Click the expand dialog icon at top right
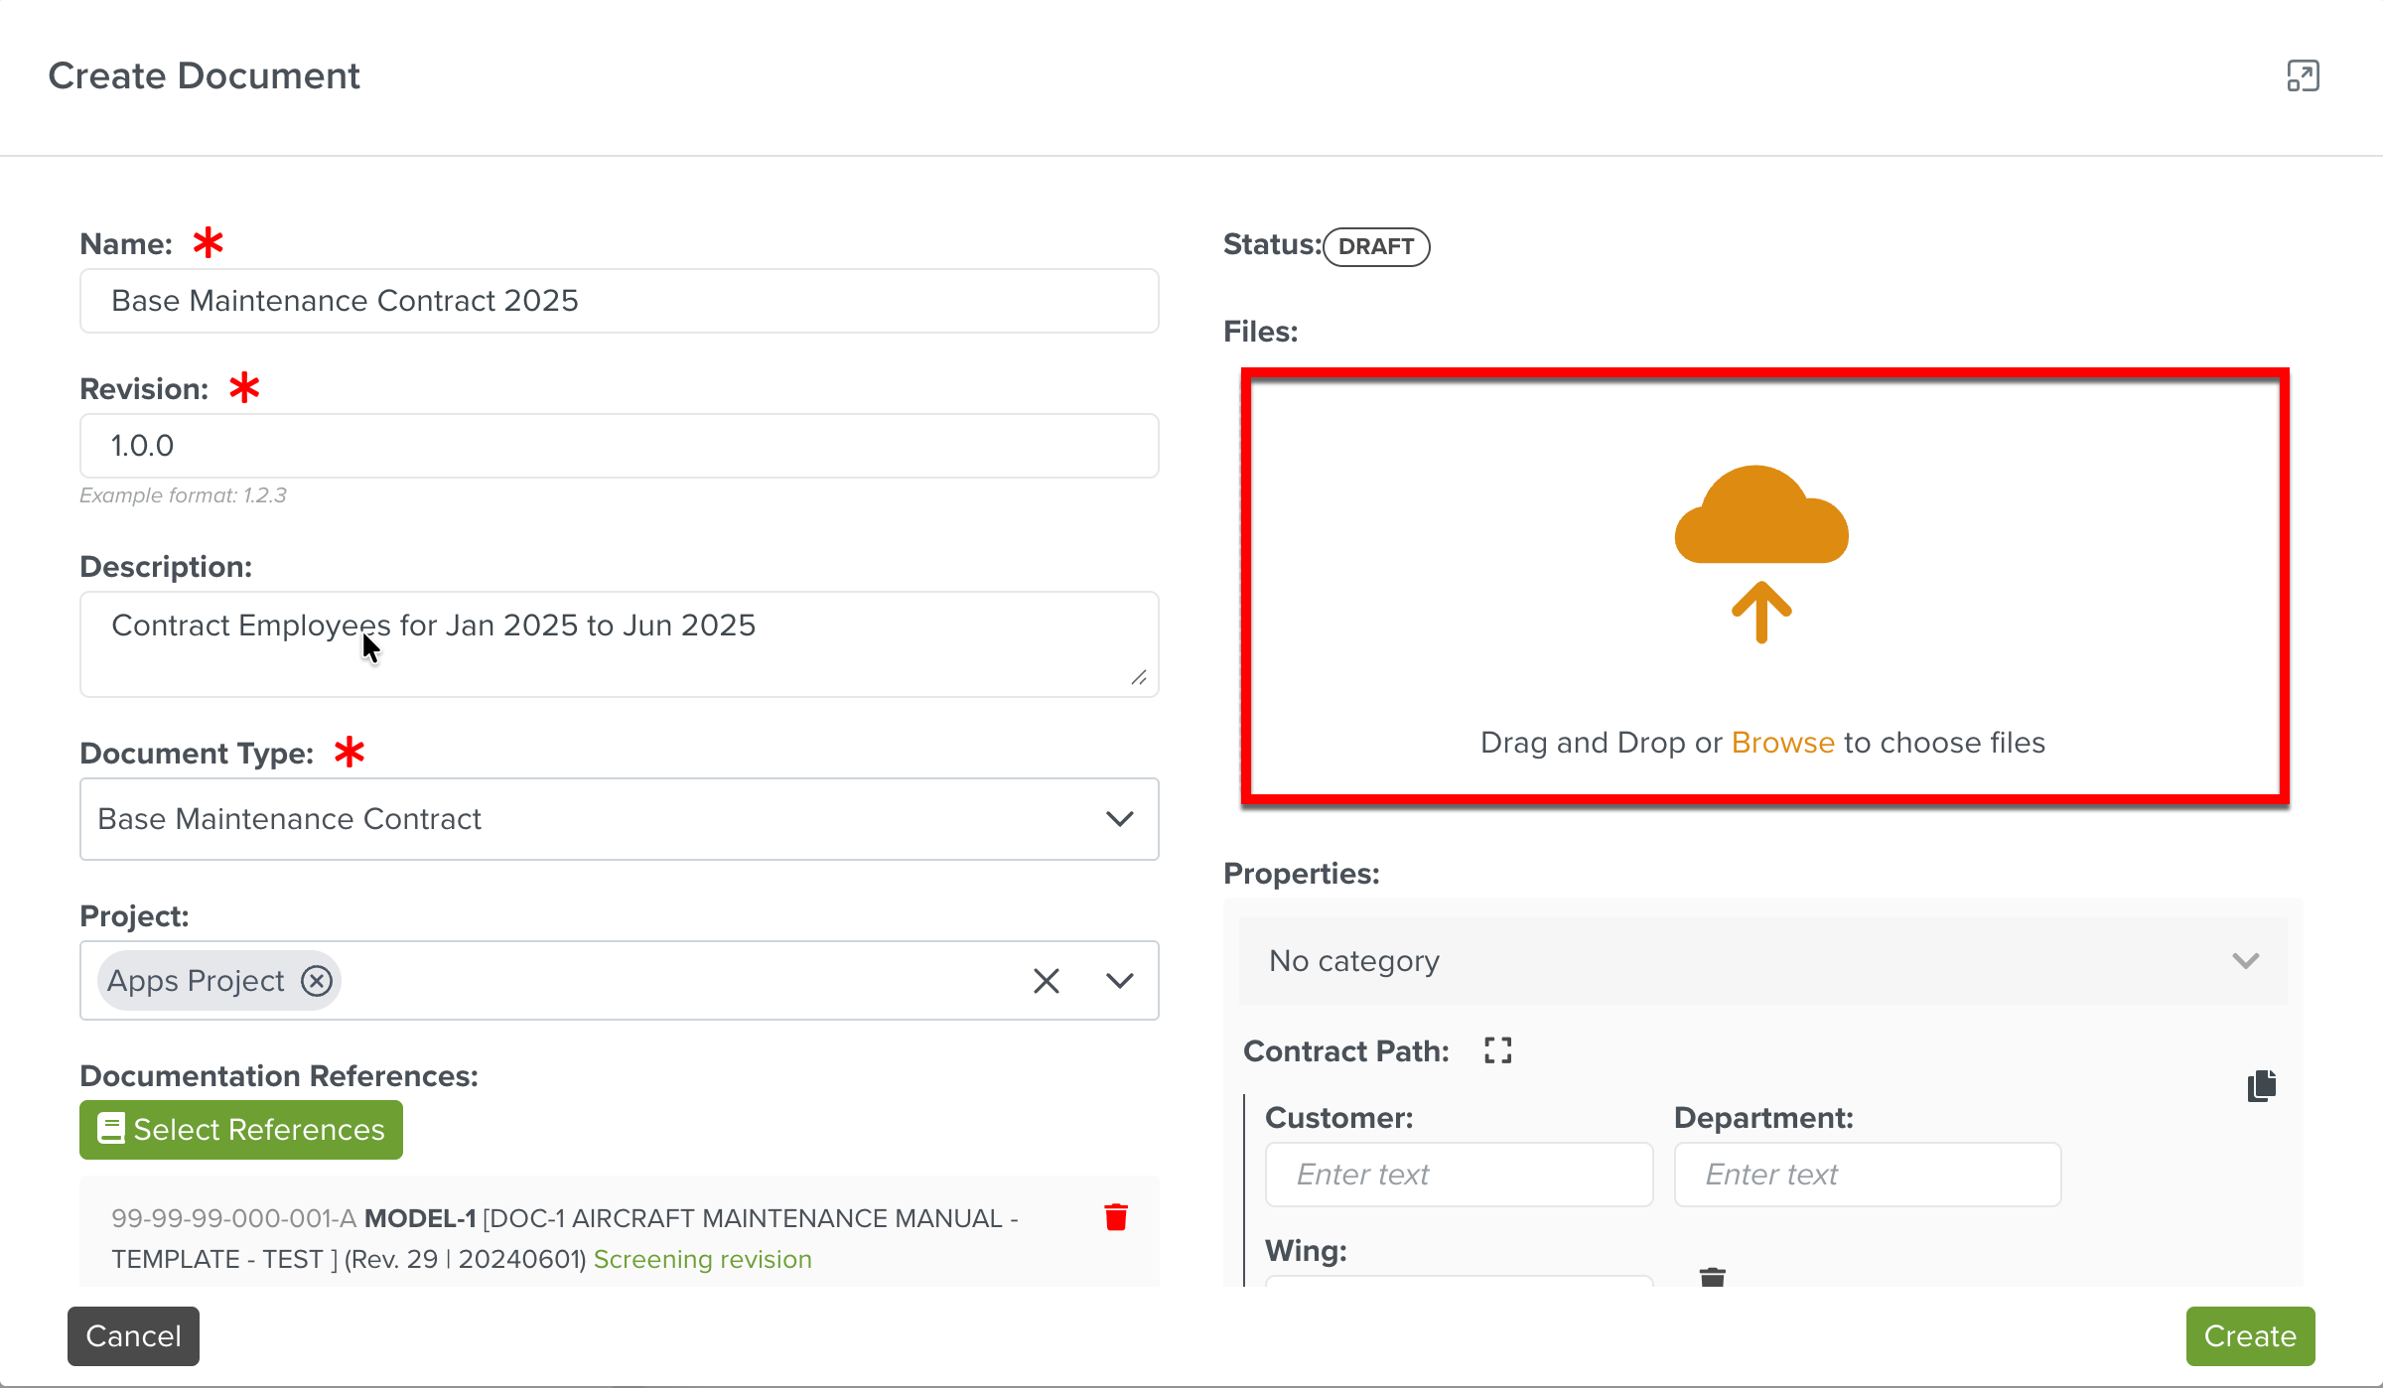This screenshot has width=2383, height=1388. 2303,76
